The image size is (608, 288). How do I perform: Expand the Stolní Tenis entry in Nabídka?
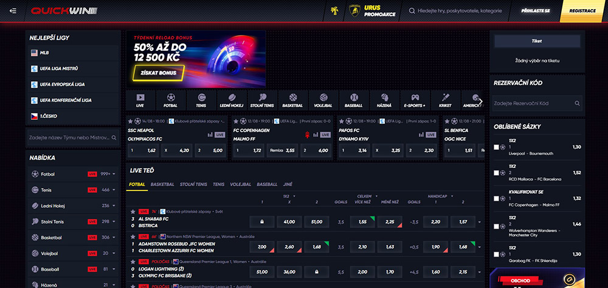[x=114, y=222]
